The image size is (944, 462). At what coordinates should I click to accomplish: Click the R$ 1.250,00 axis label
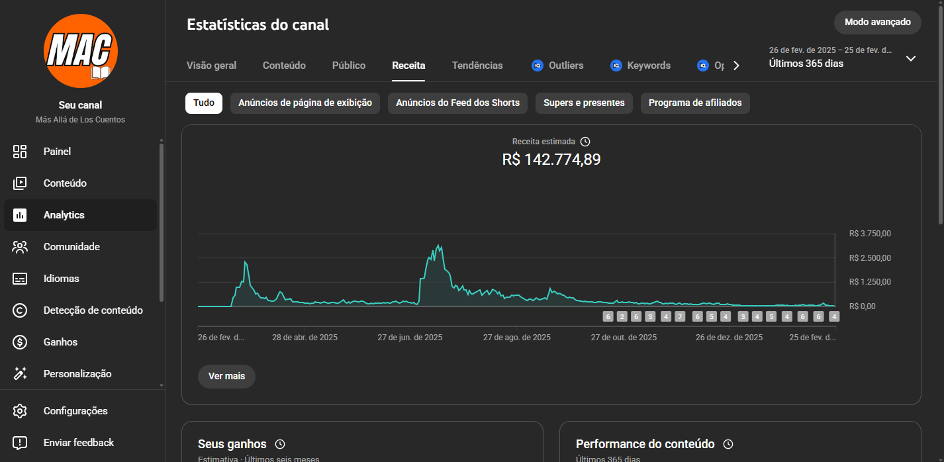(870, 282)
